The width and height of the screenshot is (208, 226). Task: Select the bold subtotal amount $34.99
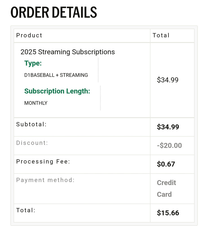coord(168,127)
